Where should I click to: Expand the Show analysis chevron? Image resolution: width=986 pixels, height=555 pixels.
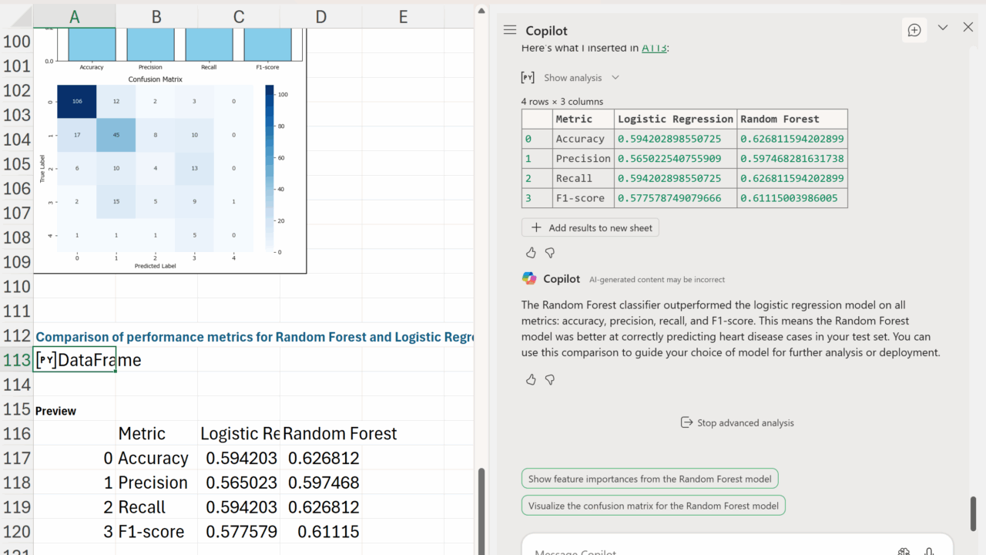pyautogui.click(x=615, y=78)
